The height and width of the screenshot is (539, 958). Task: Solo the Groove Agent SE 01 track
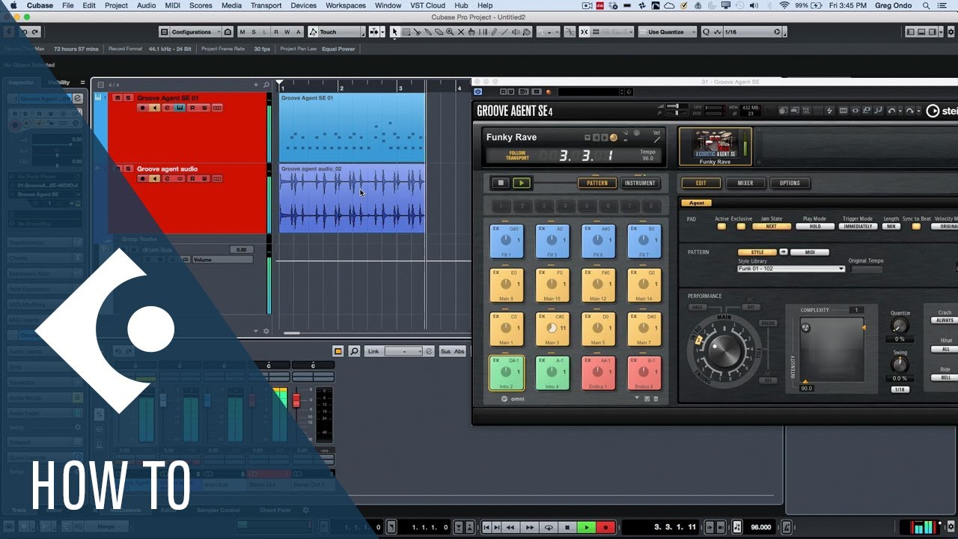click(128, 98)
